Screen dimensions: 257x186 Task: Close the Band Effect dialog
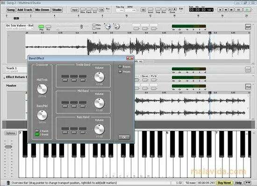[130, 59]
